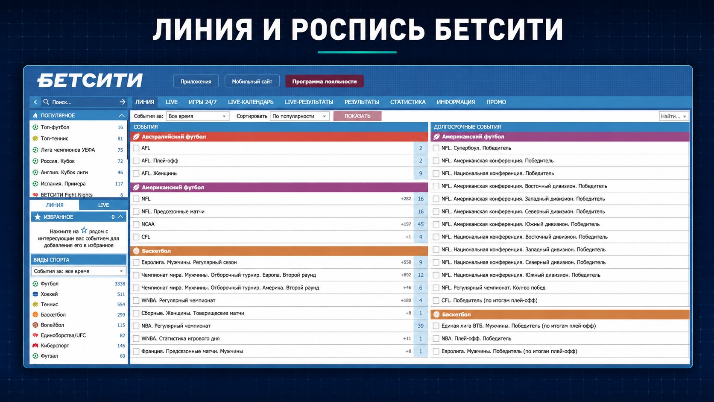714x402 pixels.
Task: Click the icon beside Россия. Кубок
Action: click(x=35, y=161)
